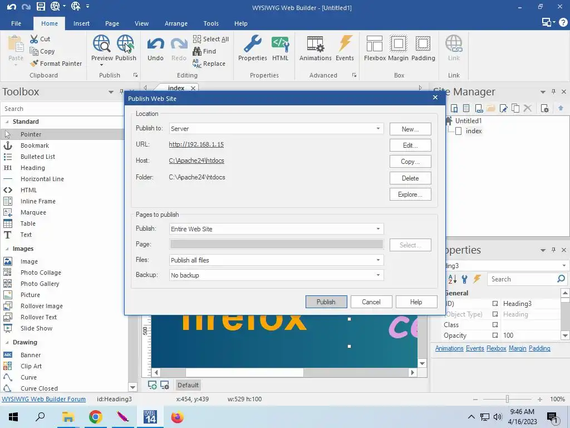
Task: Open the Events lightning tool
Action: point(345,43)
